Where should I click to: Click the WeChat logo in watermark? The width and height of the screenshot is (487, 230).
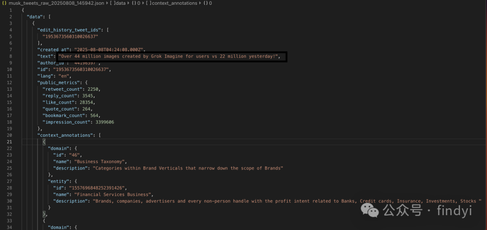tap(370, 211)
